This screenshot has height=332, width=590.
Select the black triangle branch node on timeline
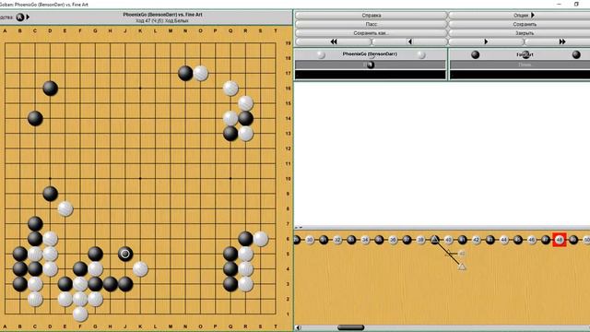[434, 240]
